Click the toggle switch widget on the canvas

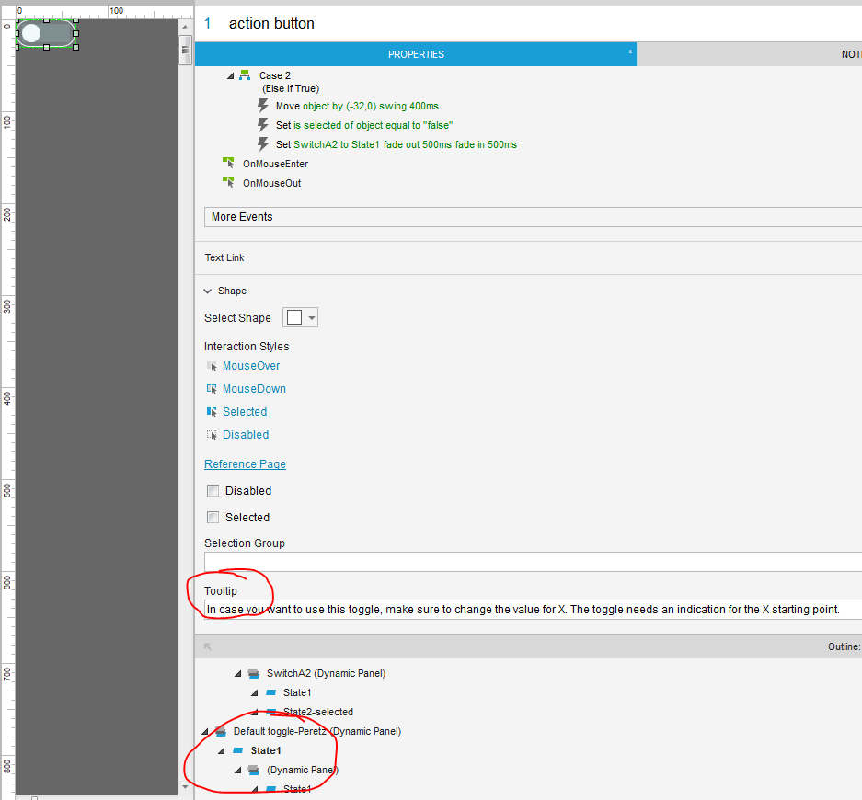pyautogui.click(x=46, y=34)
